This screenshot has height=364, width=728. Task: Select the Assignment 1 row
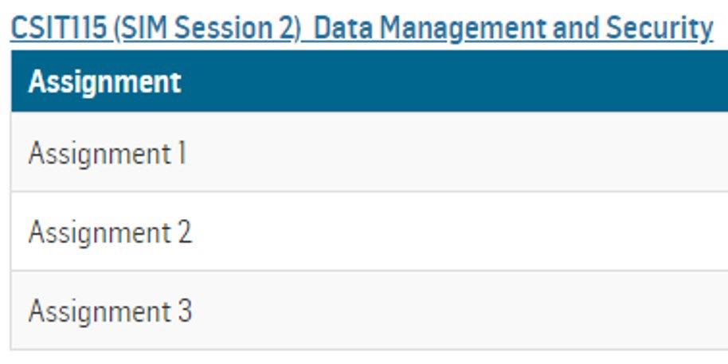(x=370, y=151)
